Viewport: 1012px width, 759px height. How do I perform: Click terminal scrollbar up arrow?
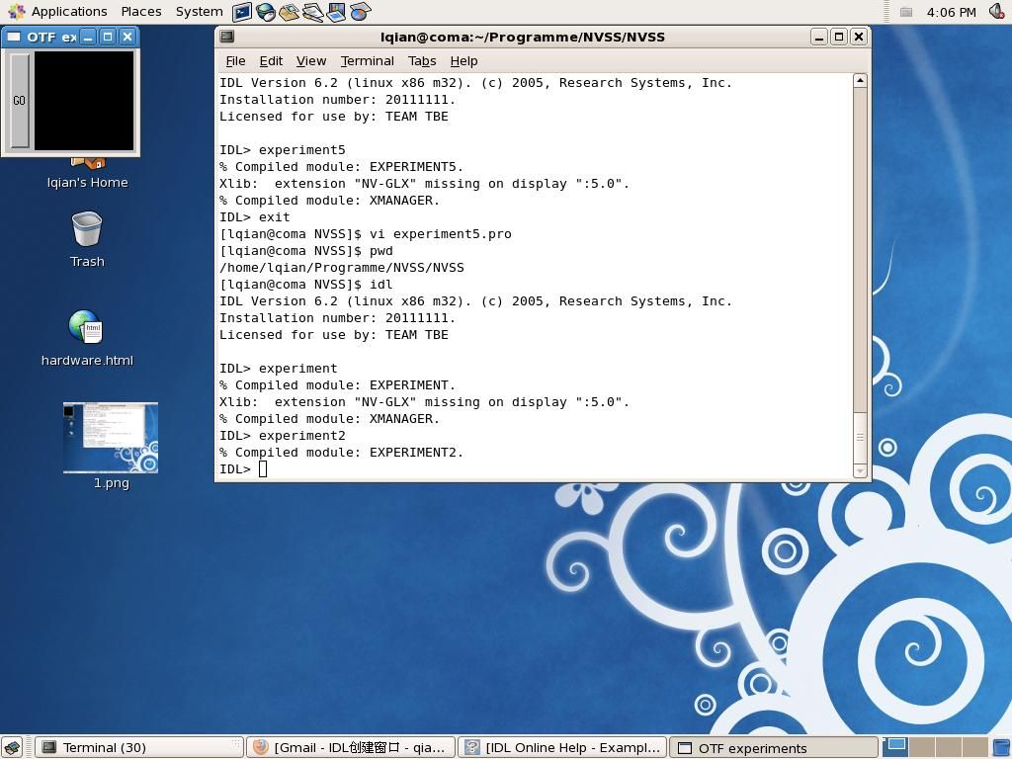(x=860, y=81)
